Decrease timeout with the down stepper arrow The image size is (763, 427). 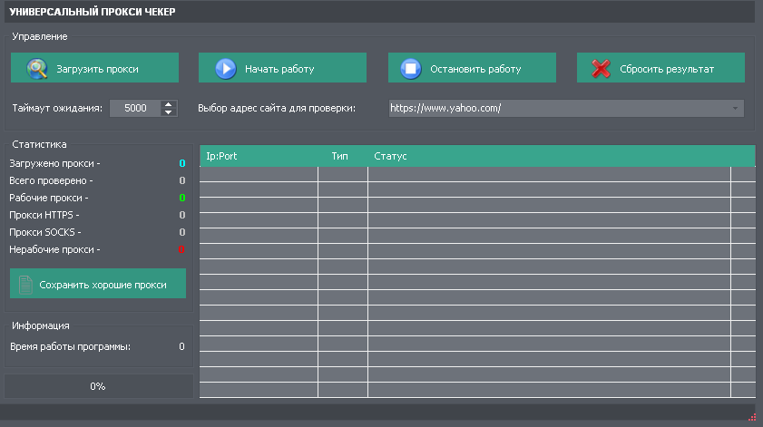coord(168,112)
